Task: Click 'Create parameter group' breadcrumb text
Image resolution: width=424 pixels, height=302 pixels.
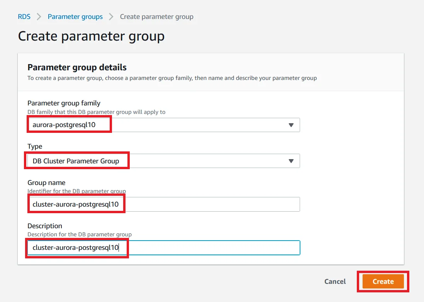Action: [156, 17]
